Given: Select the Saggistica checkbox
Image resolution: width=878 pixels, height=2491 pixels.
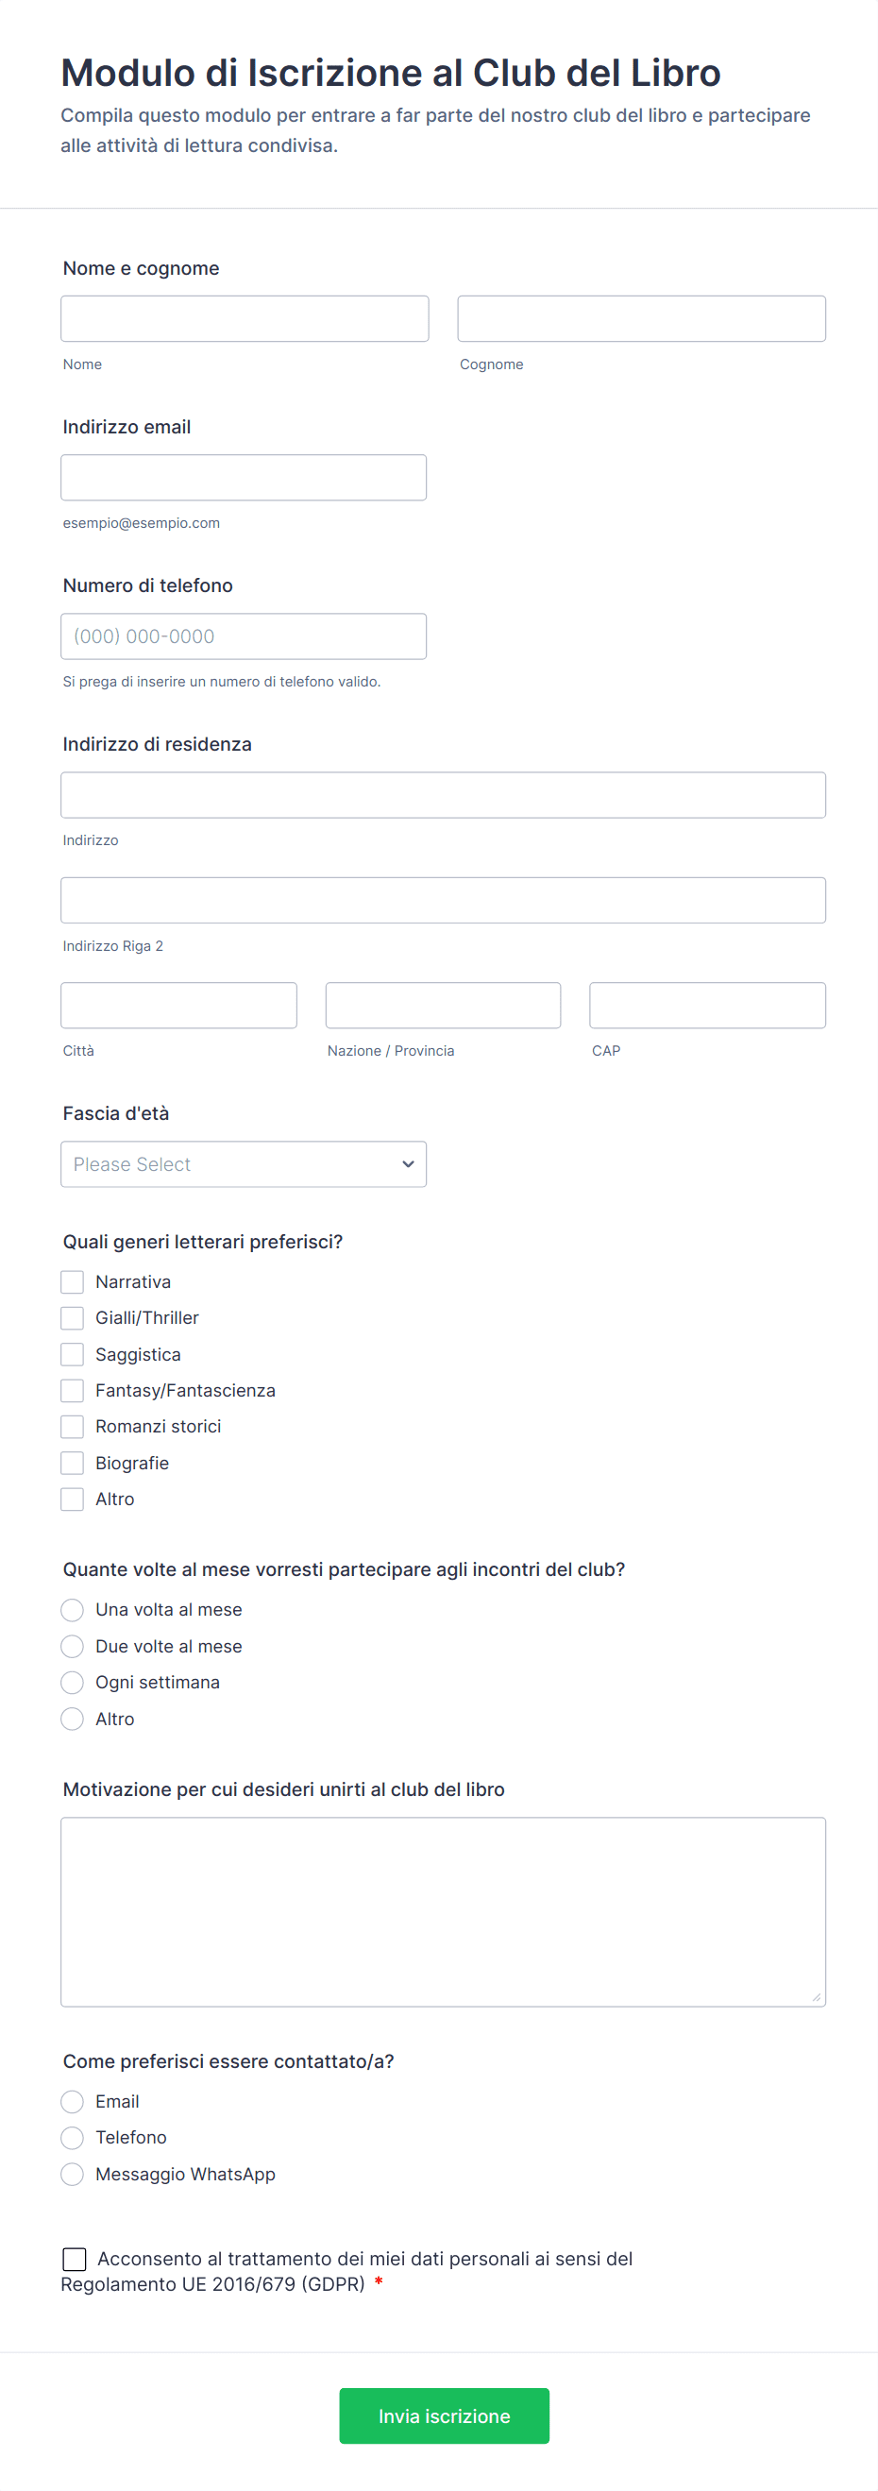Looking at the screenshot, I should coord(73,1355).
